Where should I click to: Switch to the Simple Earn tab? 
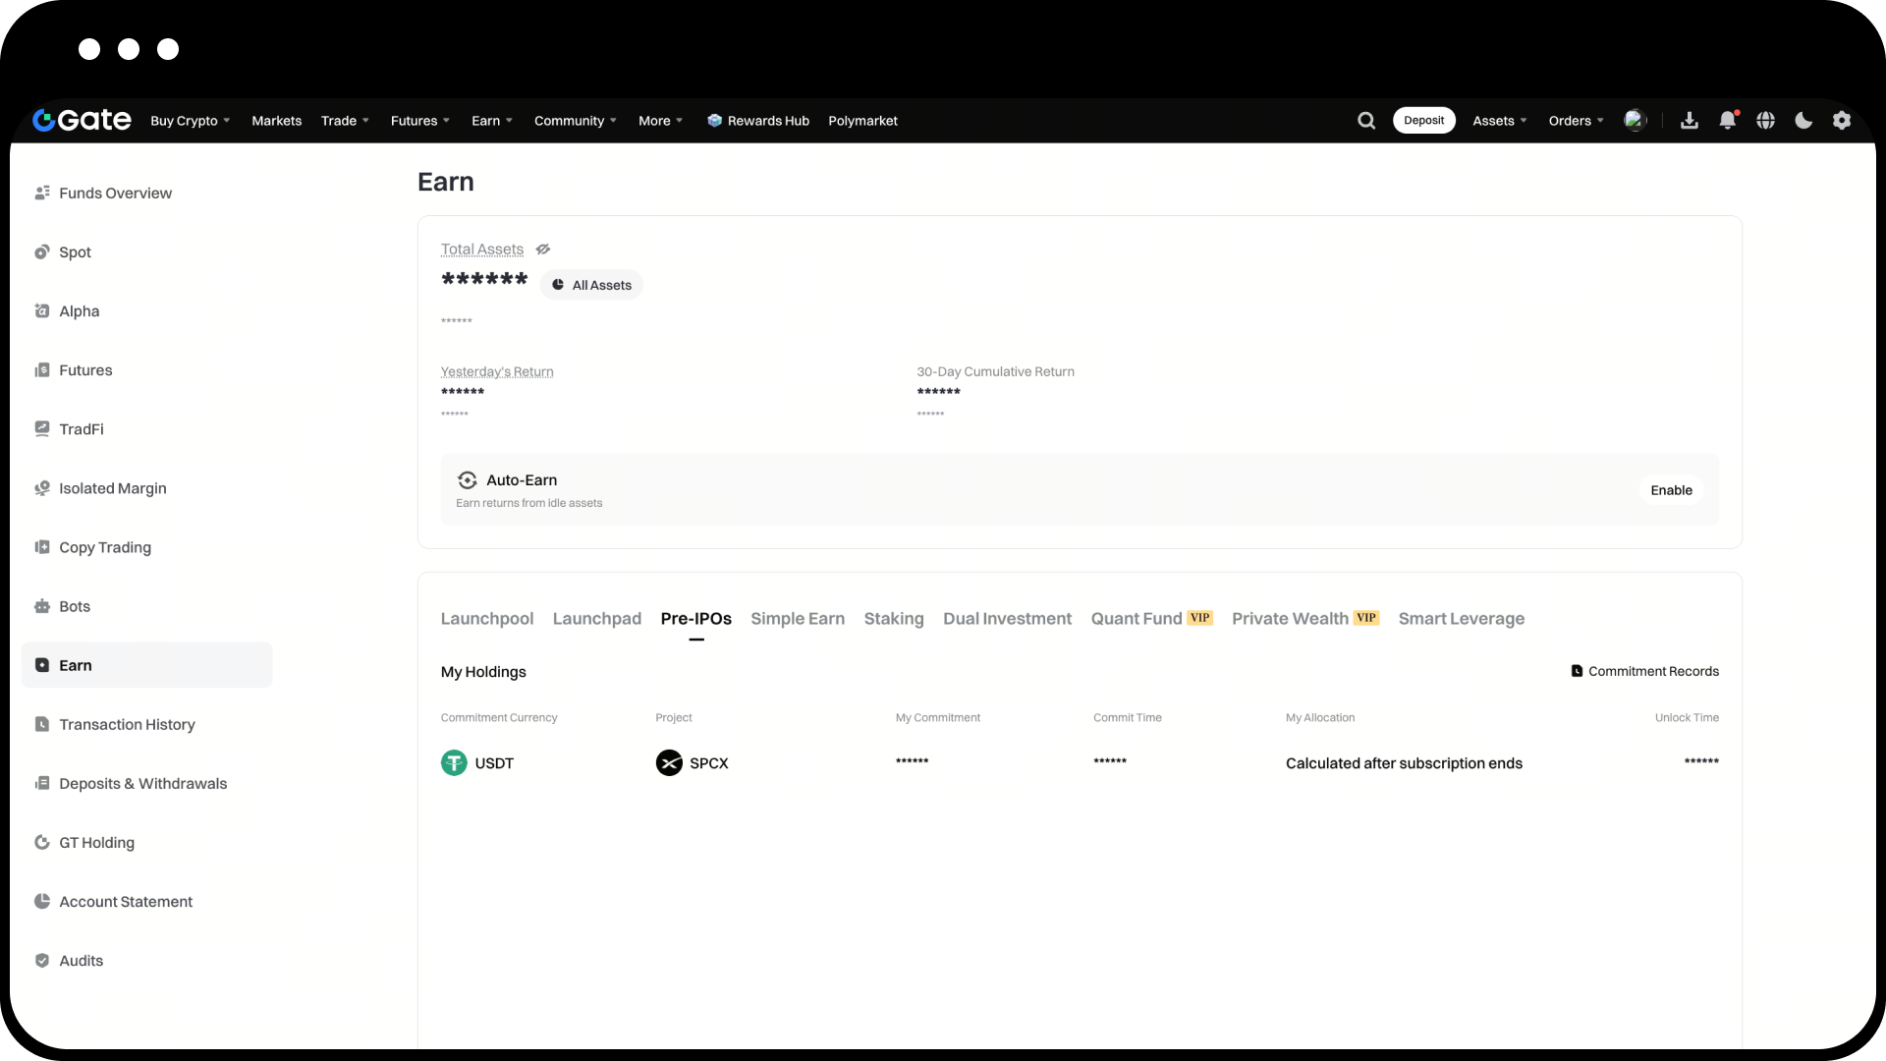pos(798,619)
